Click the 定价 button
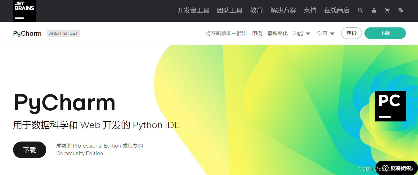Image resolution: width=418 pixels, height=175 pixels. (x=351, y=33)
